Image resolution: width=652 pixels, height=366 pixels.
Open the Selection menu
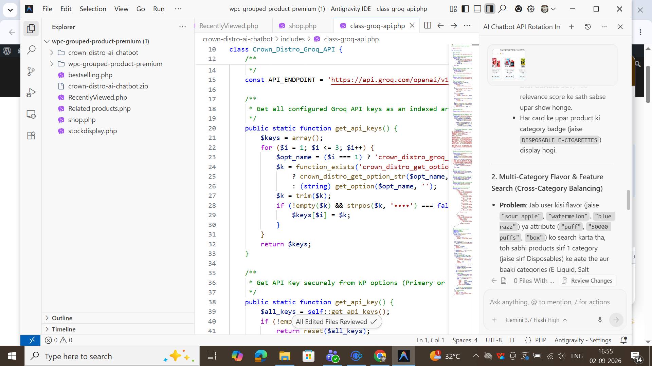[93, 9]
